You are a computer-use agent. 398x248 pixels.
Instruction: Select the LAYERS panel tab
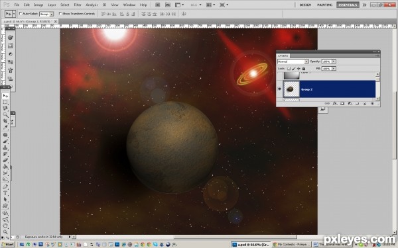coord(283,56)
